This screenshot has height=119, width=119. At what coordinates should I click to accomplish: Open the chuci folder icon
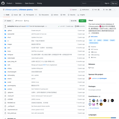pos(5,38)
